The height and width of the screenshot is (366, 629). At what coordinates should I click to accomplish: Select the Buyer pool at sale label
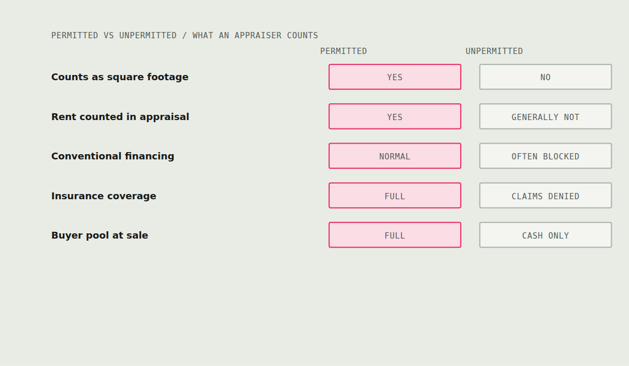tap(100, 235)
